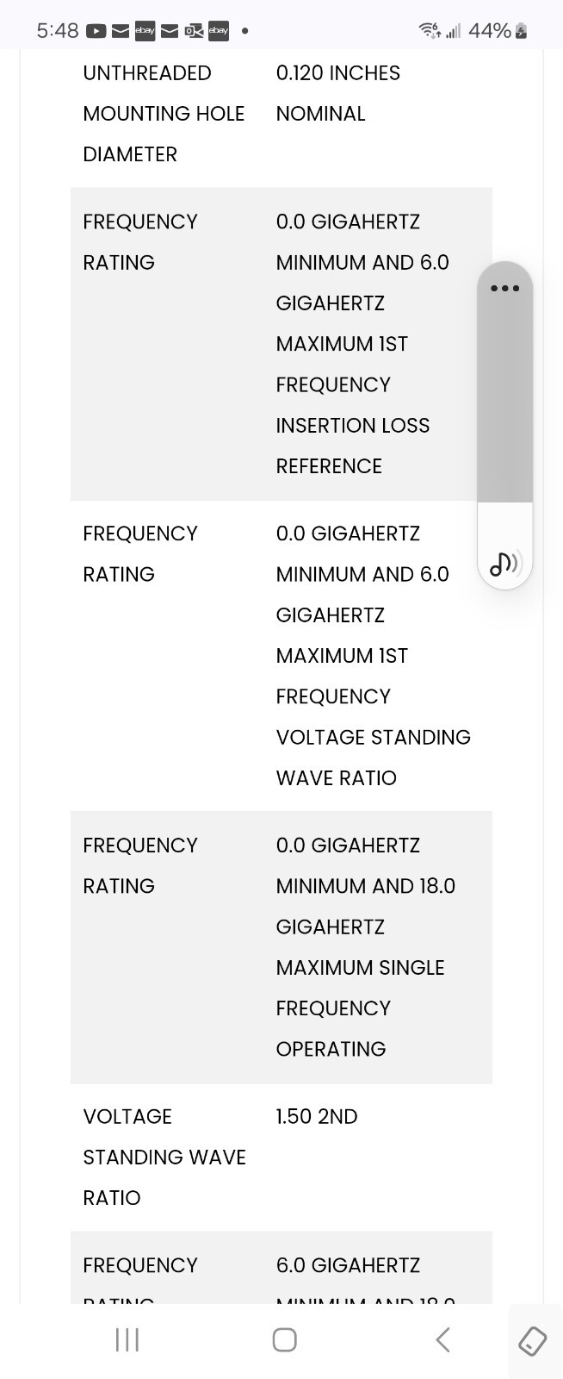Open the YouTube notification icon in status bar

pos(96,31)
